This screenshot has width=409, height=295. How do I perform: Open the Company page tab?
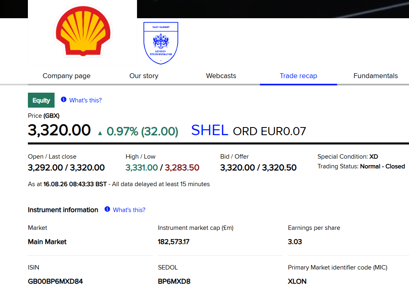pyautogui.click(x=67, y=76)
